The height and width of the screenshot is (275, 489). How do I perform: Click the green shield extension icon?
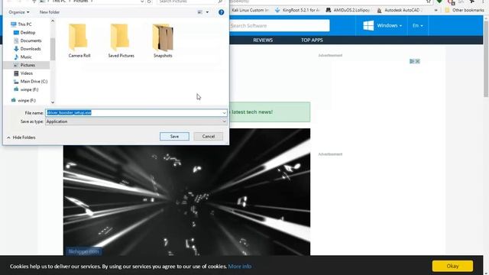tap(439, 2)
